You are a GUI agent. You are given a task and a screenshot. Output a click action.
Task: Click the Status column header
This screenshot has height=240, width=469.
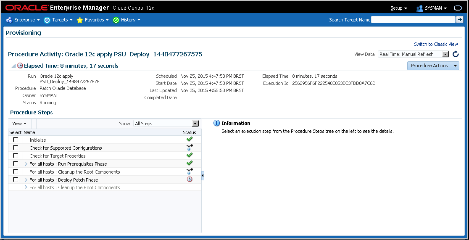190,132
